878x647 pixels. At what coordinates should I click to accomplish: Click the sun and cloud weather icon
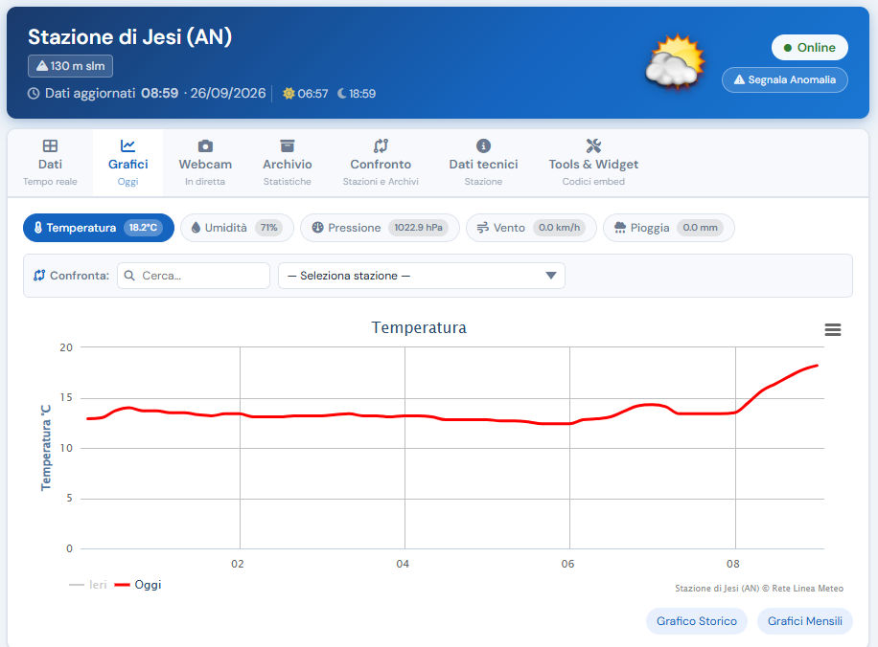click(676, 61)
